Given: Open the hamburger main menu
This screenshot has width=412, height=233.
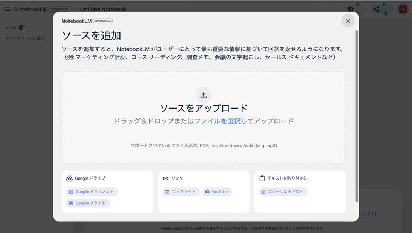Looking at the screenshot, I should 7,9.
